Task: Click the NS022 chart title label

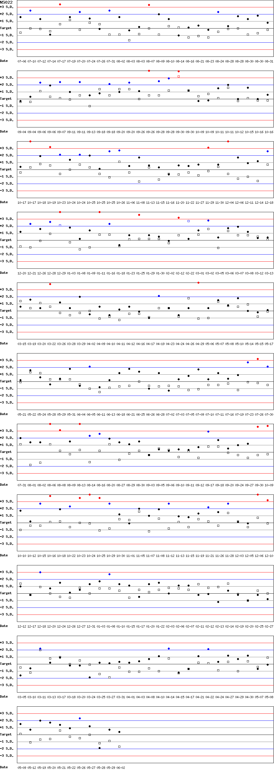Action: 6,3
